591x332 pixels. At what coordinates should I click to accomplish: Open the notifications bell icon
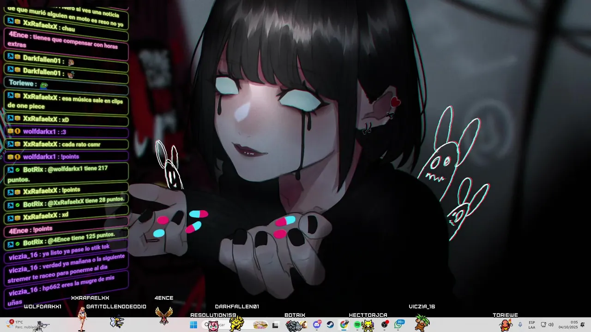point(583,325)
